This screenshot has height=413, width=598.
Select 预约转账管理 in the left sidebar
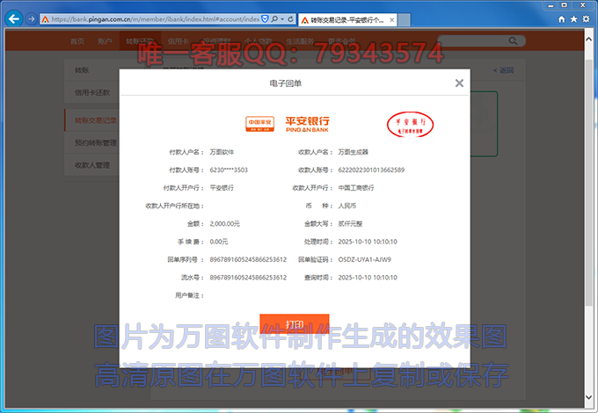point(95,141)
